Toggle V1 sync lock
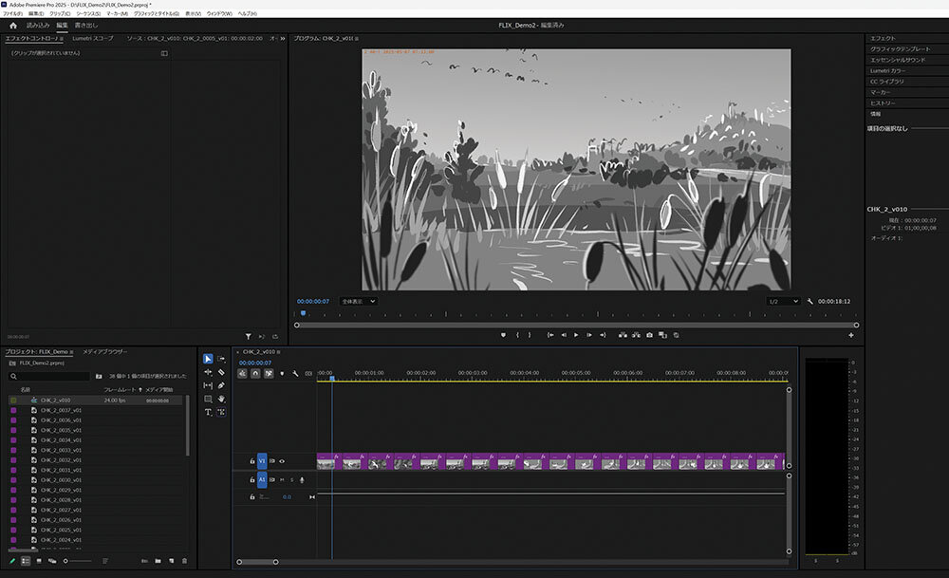 272,461
